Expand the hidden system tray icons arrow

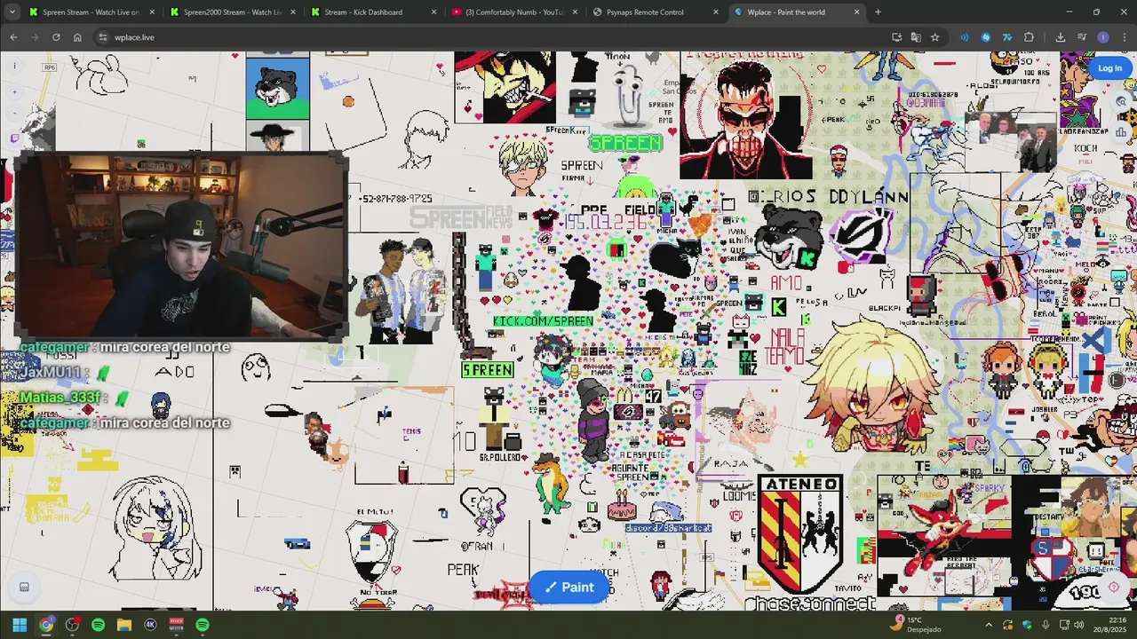pos(988,625)
